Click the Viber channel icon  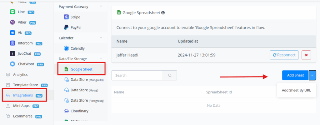coord(12,22)
